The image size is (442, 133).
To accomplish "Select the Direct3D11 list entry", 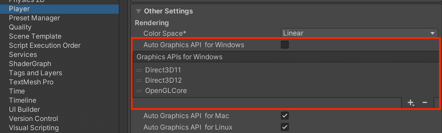I will [163, 70].
